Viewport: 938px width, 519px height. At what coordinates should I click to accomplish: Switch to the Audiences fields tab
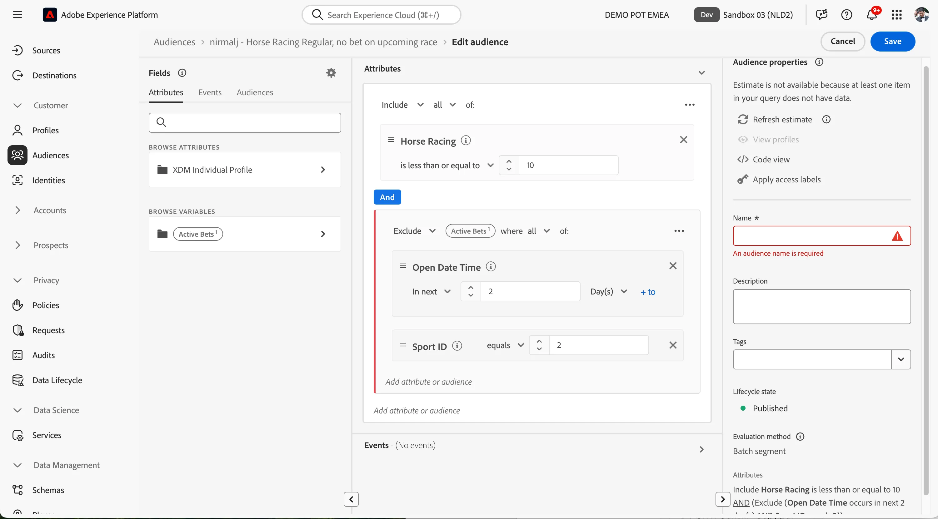point(255,92)
